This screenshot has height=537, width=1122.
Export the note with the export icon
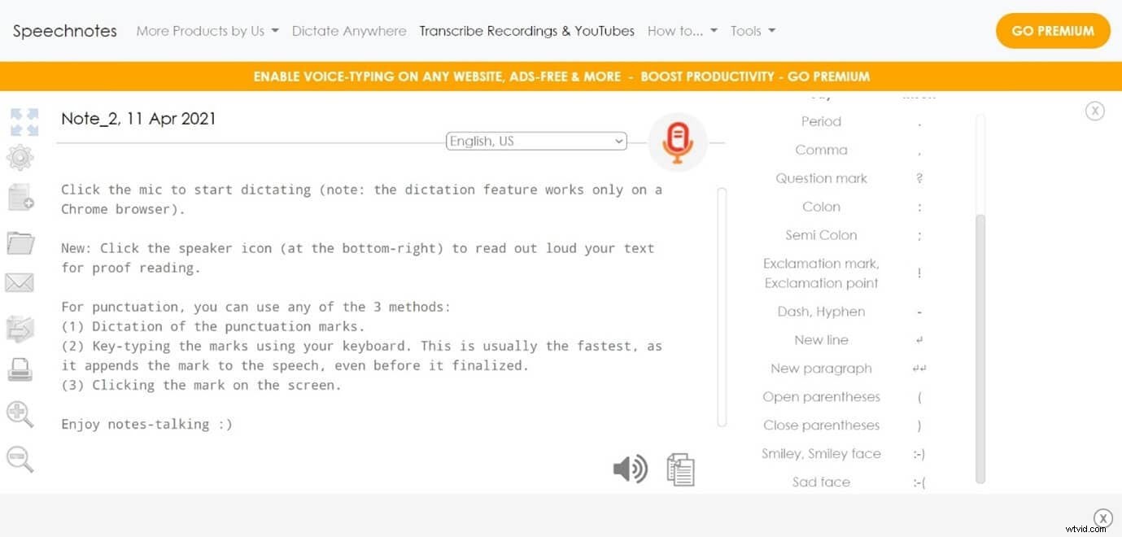(x=20, y=328)
